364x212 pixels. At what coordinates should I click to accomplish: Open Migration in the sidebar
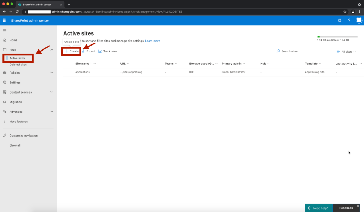coord(16,102)
